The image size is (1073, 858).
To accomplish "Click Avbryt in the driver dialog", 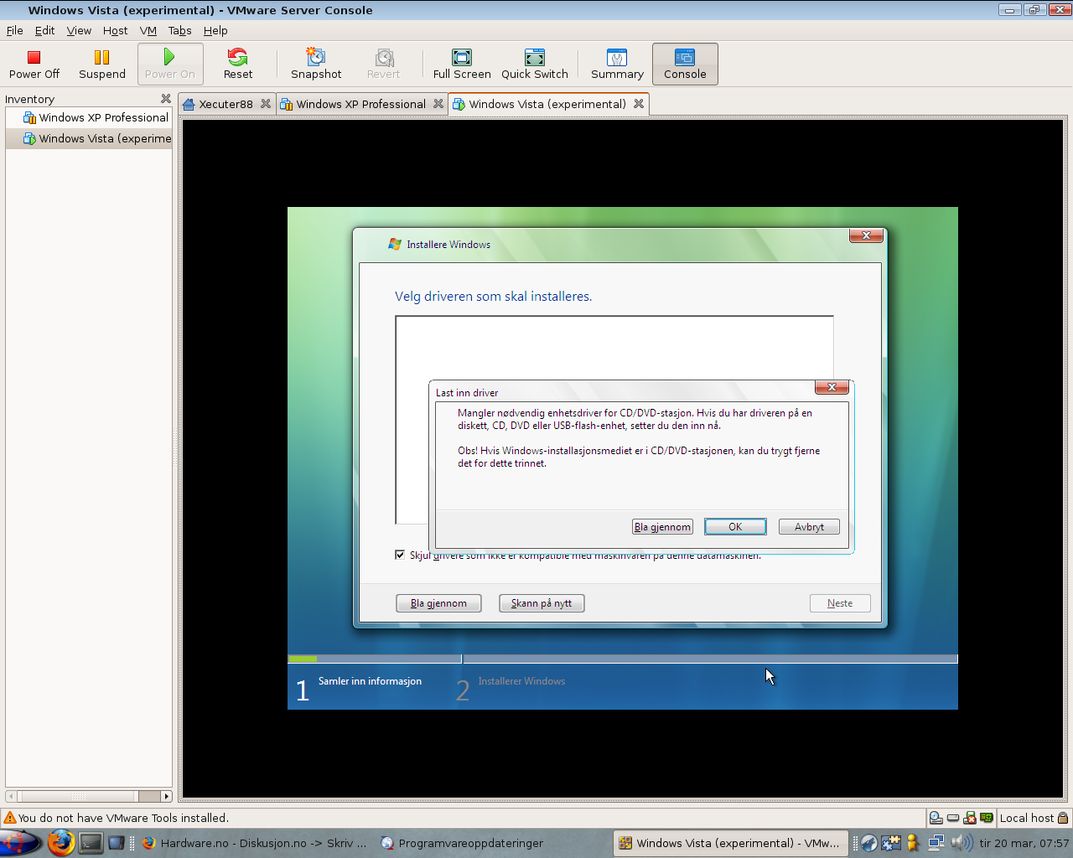I will coord(809,527).
